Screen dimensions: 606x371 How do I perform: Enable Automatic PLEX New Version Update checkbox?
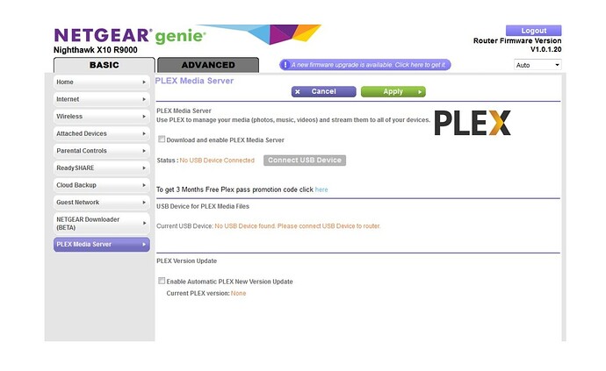coord(162,281)
